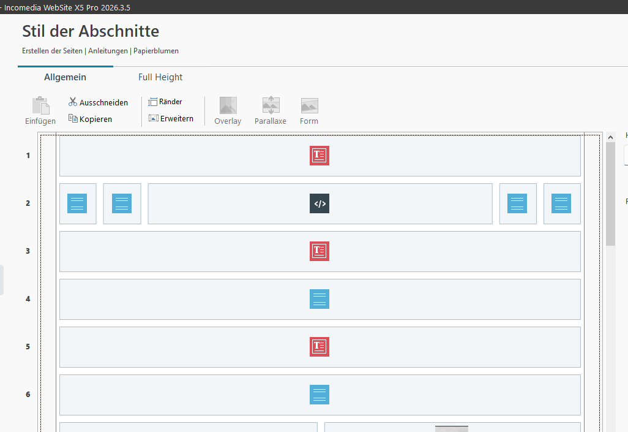Select row number 3 label
This screenshot has width=628, height=432.
pyautogui.click(x=28, y=251)
